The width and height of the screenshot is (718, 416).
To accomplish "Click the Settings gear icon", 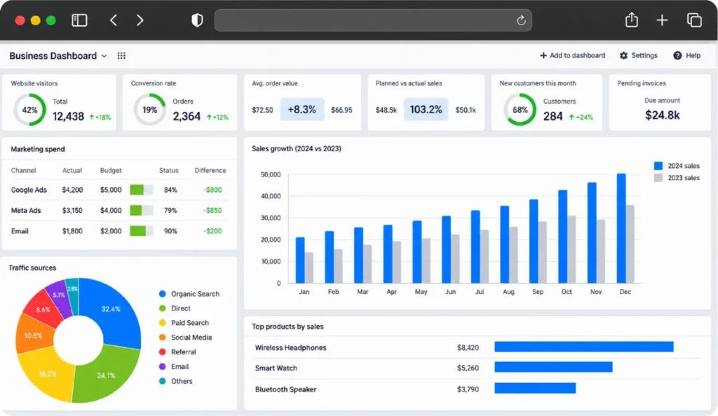I will (623, 55).
